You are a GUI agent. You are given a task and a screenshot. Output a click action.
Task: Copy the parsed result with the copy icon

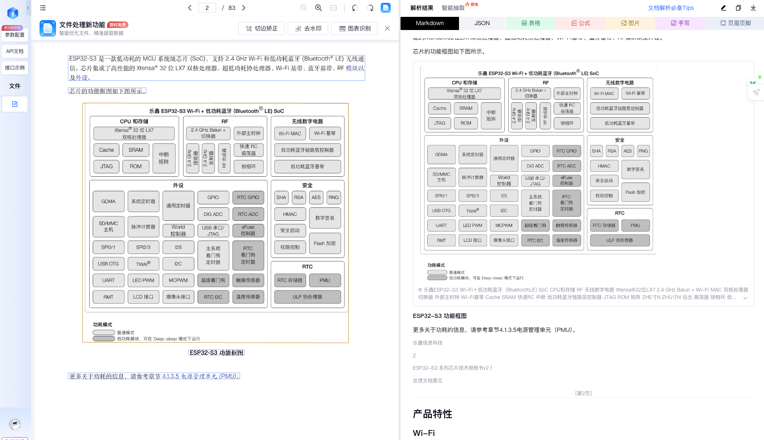pyautogui.click(x=738, y=8)
